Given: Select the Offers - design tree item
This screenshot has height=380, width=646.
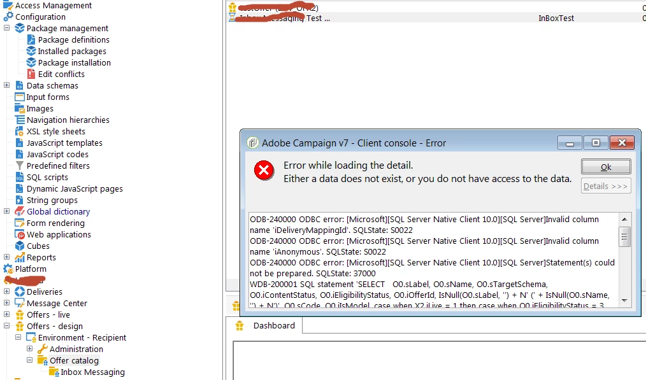Looking at the screenshot, I should pos(55,327).
